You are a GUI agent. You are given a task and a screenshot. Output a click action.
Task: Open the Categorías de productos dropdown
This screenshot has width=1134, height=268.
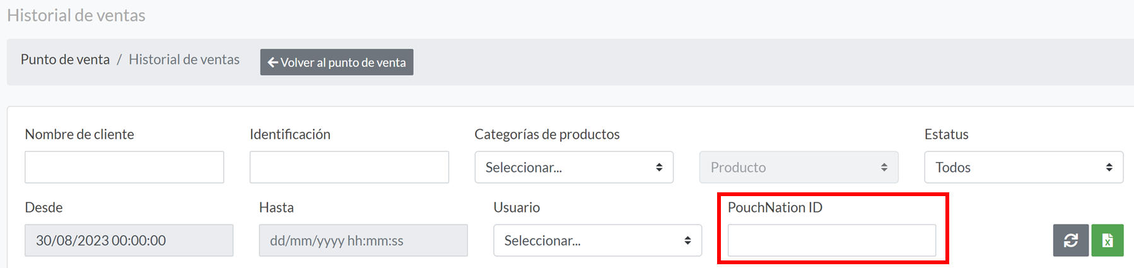574,167
